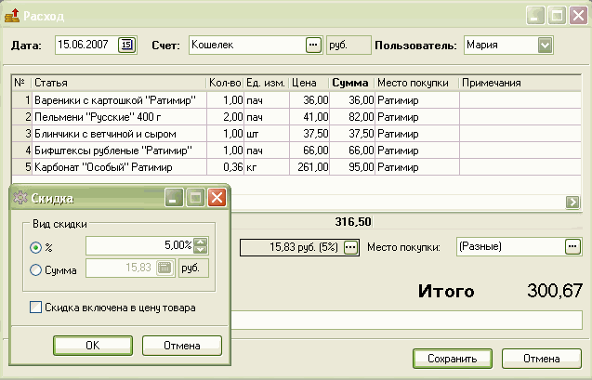Screen dimensions: 592x380
Task: Open the calendar picker next to date
Action: pos(127,45)
